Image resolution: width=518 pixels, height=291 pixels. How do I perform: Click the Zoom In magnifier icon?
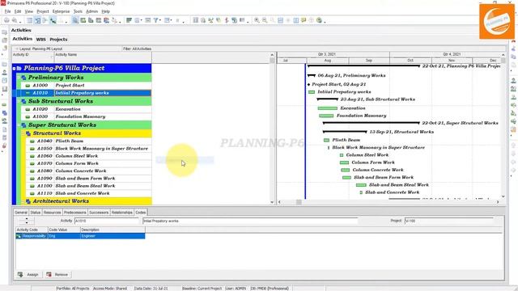pyautogui.click(x=257, y=20)
